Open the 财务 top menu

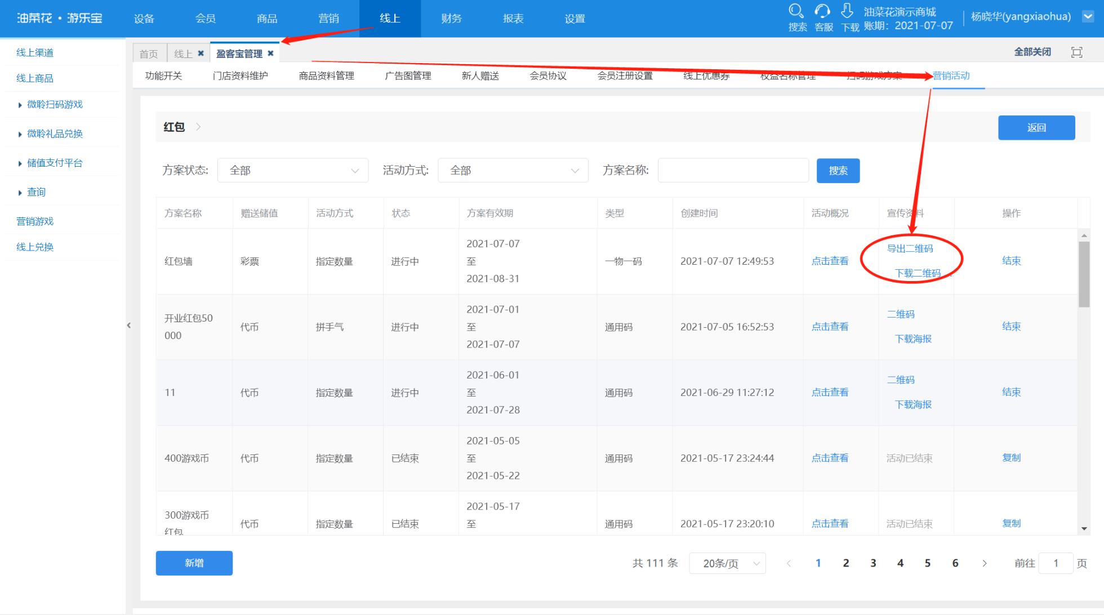point(451,19)
